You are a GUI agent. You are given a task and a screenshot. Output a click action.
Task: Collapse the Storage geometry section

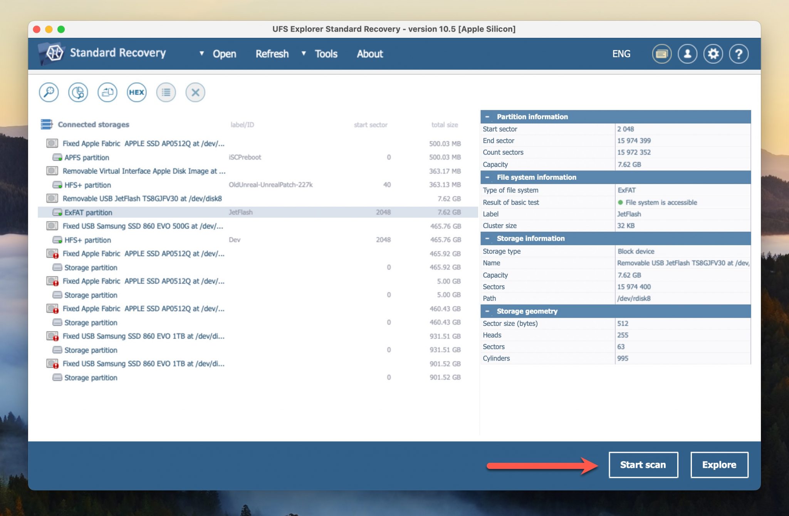(x=488, y=311)
